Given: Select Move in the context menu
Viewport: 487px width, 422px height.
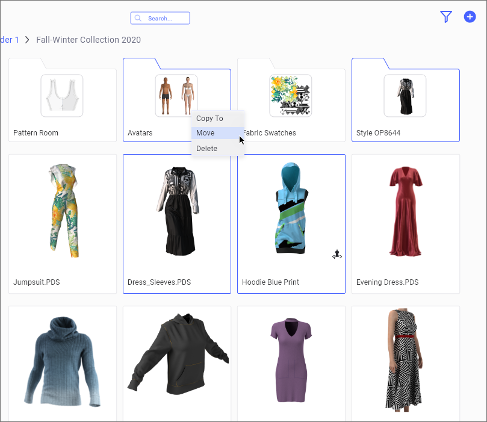Looking at the screenshot, I should tap(218, 133).
